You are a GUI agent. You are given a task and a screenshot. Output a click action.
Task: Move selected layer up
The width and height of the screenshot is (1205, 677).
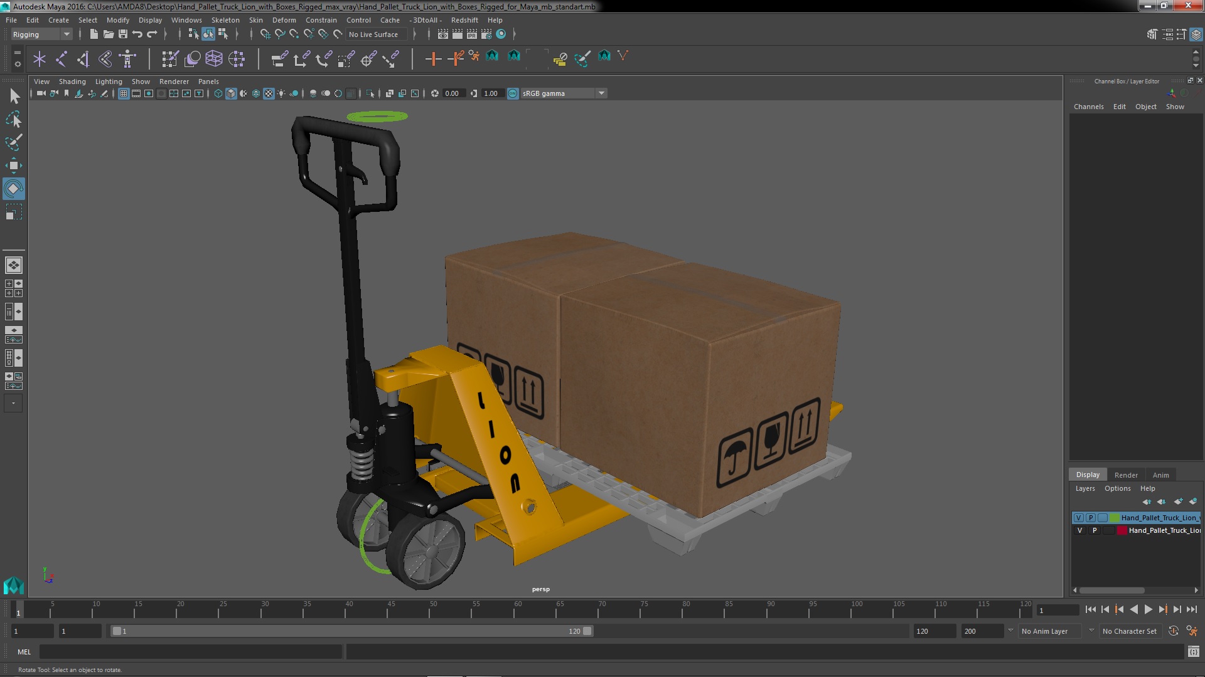pos(1147,501)
